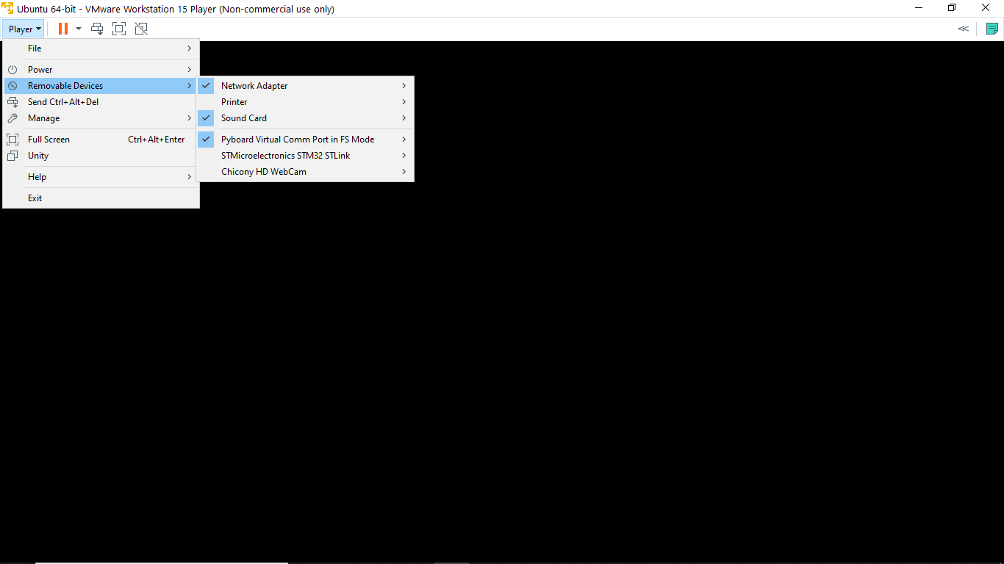Click the windows icon beside Unity menu entry
The height and width of the screenshot is (564, 1004).
[12, 156]
